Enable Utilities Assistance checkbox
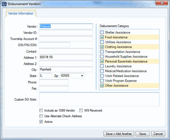 (102, 42)
